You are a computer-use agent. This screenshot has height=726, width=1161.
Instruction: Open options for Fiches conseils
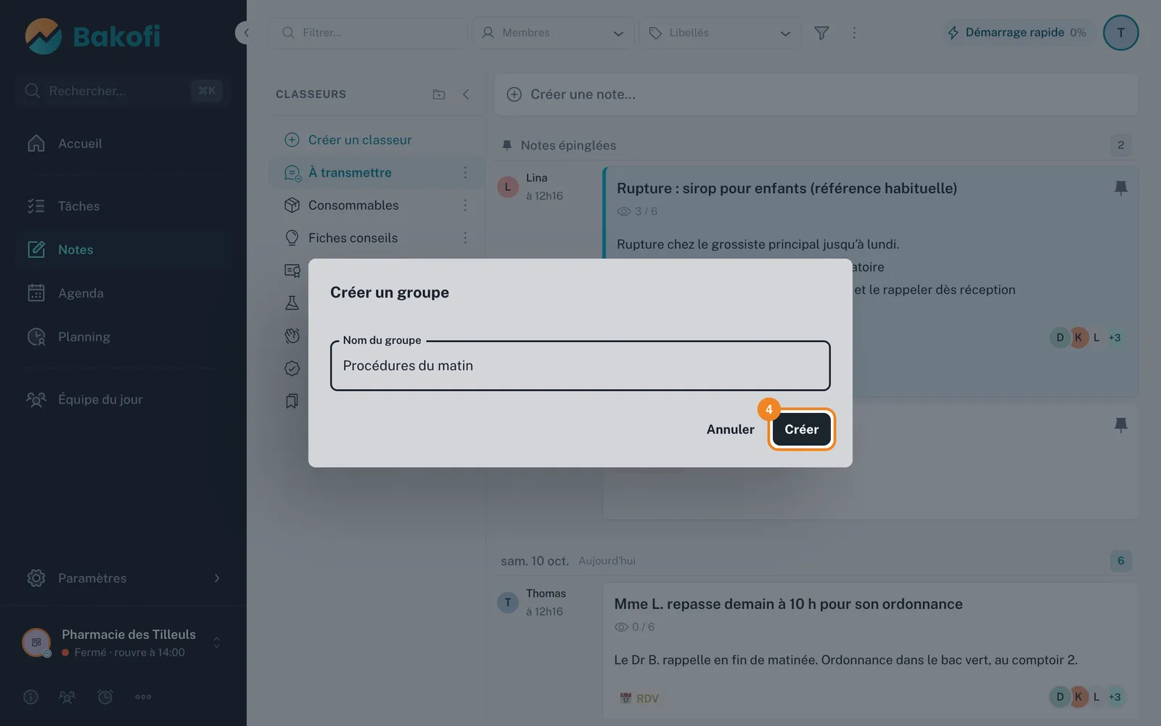pyautogui.click(x=465, y=238)
